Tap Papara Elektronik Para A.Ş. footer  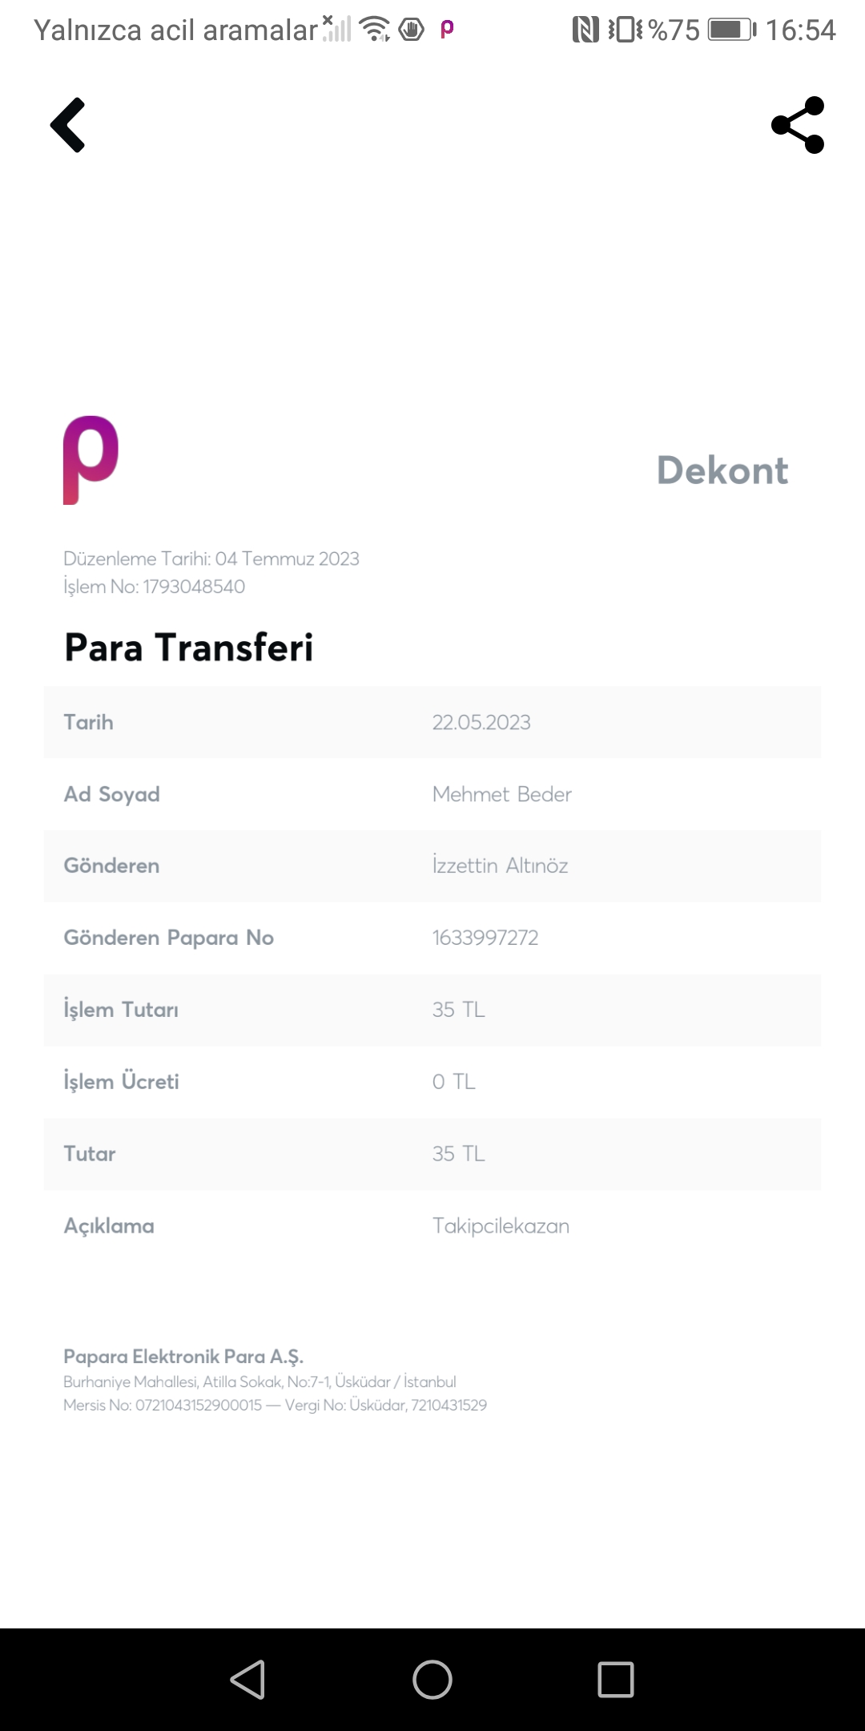183,1357
